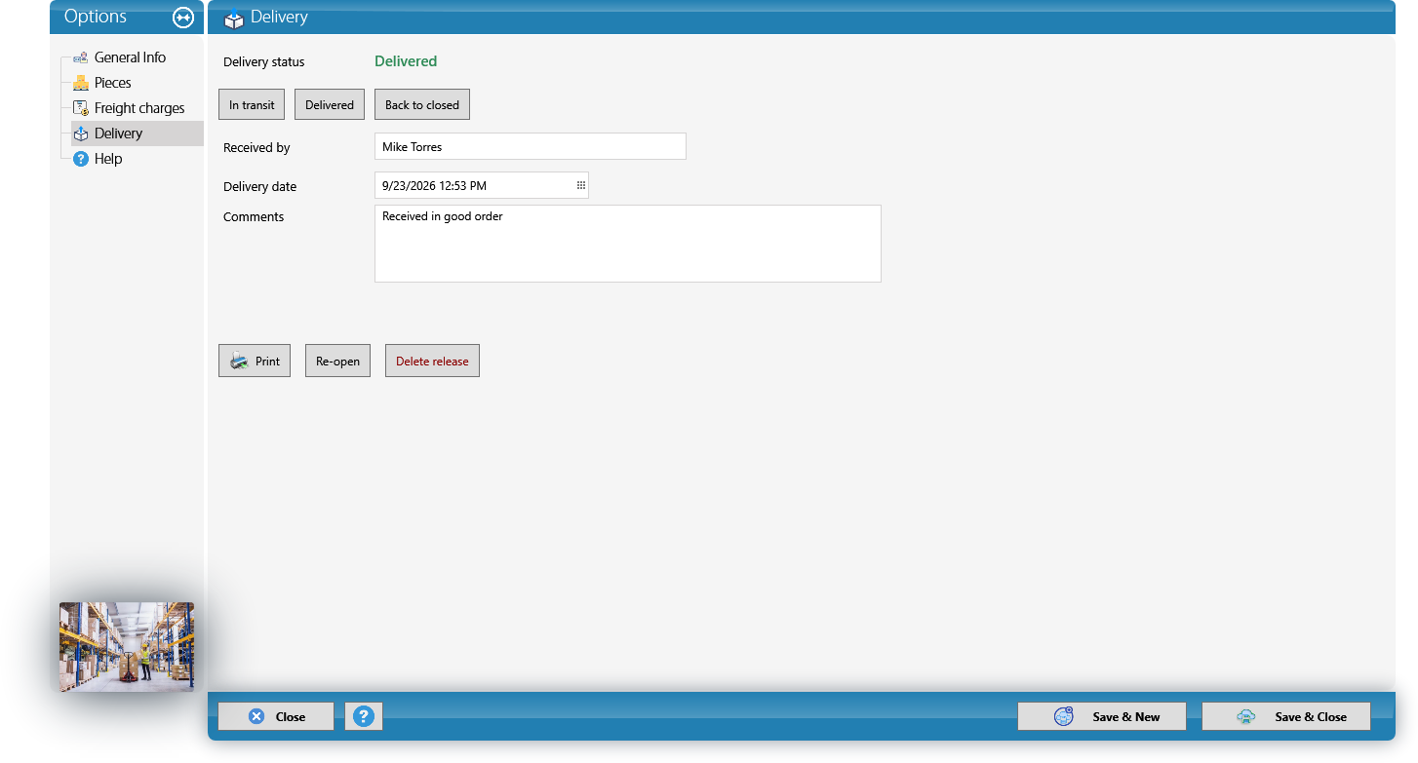Click Save & Close button
Viewport: 1418px width, 763px height.
pyautogui.click(x=1286, y=716)
